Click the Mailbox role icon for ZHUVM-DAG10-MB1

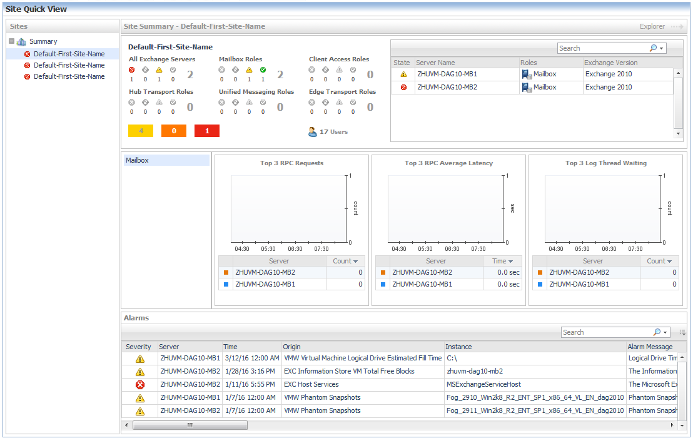(x=527, y=74)
